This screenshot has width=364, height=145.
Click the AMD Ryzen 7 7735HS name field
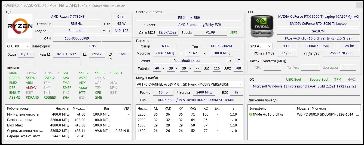tap(68, 17)
